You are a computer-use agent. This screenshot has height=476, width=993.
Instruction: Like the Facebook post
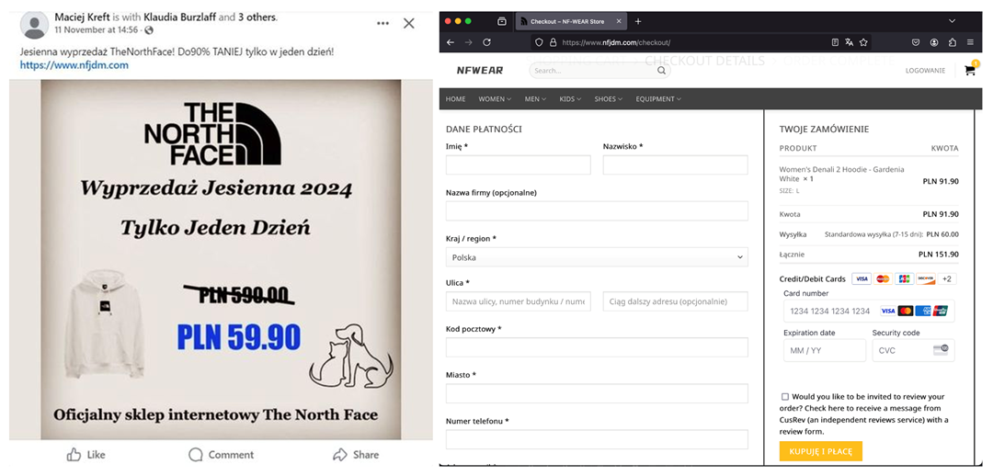tap(86, 455)
